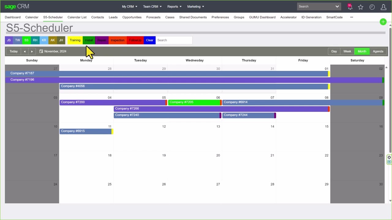
Task: Open the Company #7187 event
Action: (x=168, y=73)
